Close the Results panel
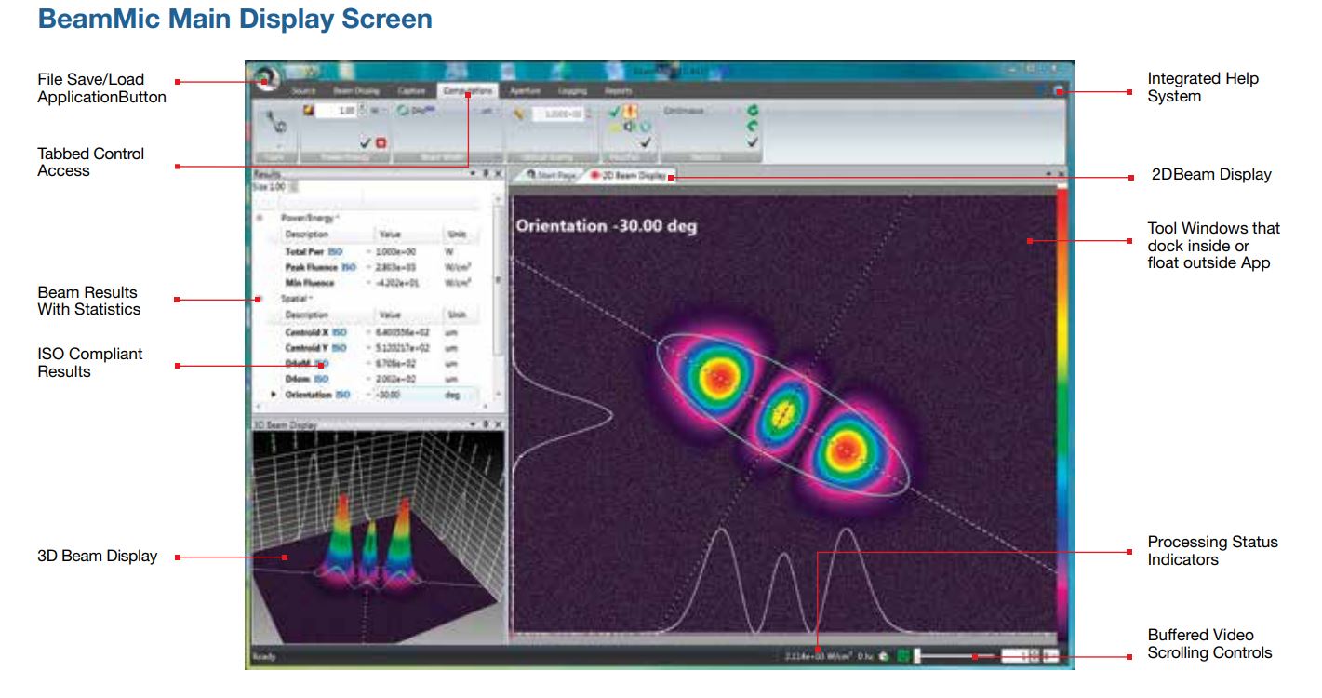Viewport: 1322px width, 698px height. [x=498, y=174]
